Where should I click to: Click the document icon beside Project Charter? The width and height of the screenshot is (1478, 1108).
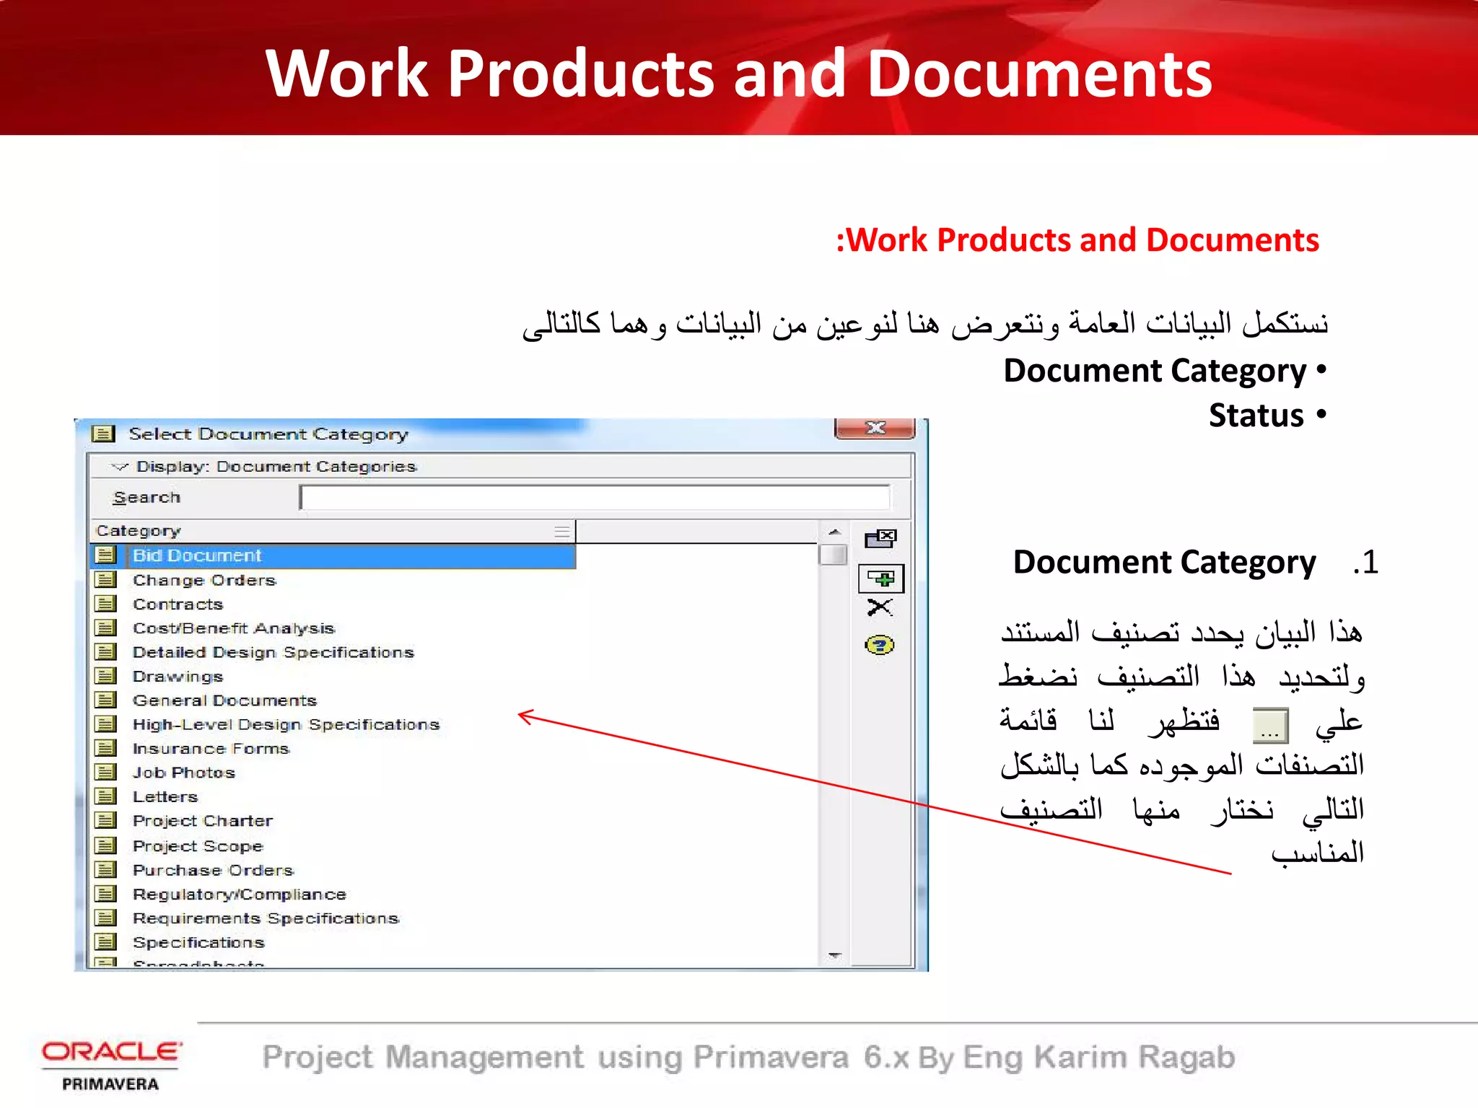105,820
